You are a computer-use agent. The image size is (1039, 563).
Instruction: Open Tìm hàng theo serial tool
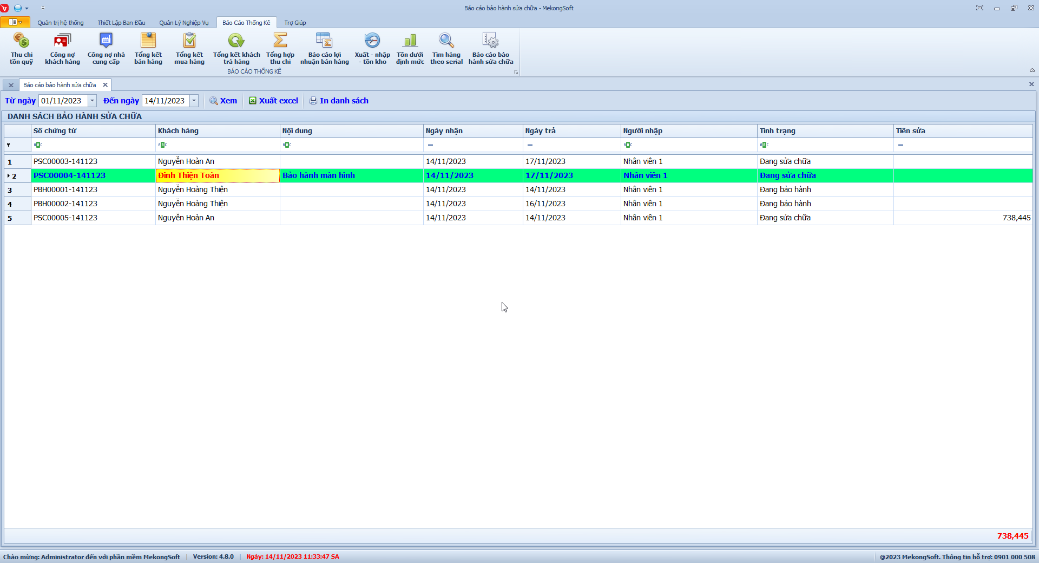(446, 48)
